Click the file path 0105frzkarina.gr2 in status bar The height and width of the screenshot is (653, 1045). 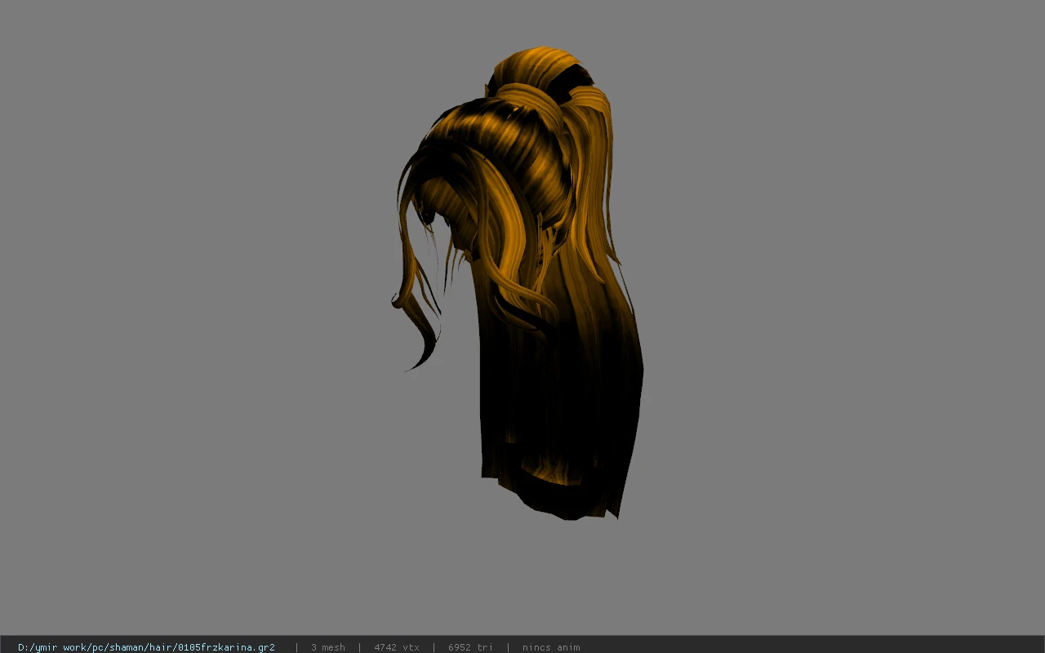[x=146, y=647]
